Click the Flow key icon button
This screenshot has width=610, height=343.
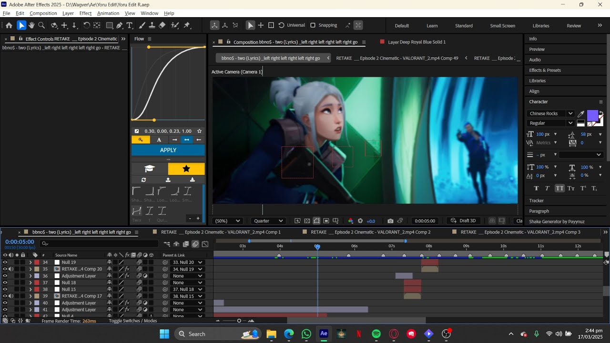(x=140, y=140)
